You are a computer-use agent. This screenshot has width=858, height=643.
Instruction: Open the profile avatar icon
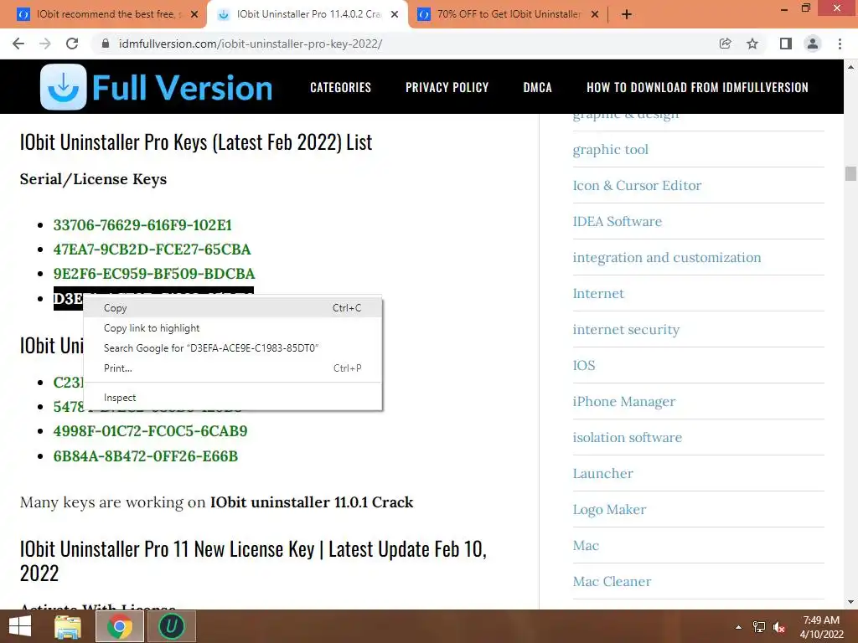(x=813, y=44)
